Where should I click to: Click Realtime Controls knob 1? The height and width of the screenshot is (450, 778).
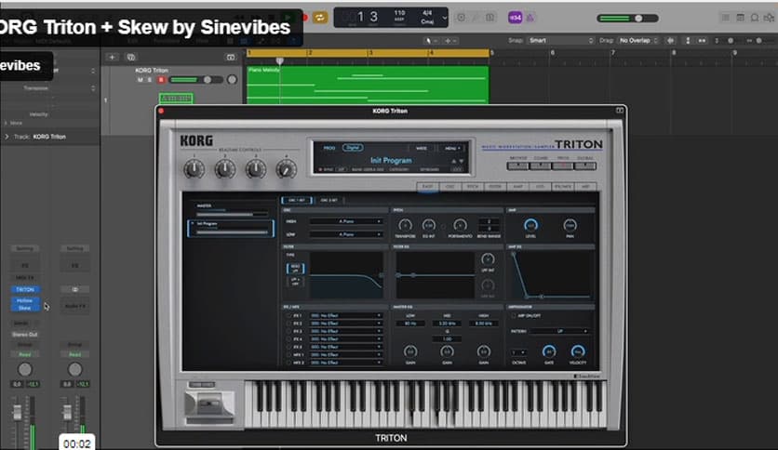click(x=194, y=169)
